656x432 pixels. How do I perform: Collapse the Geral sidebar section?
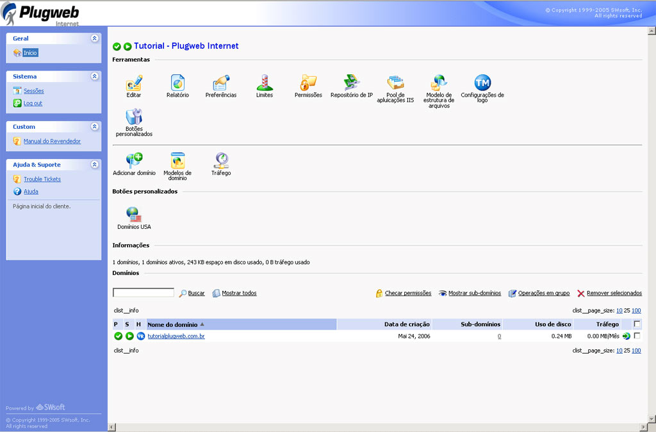tap(95, 38)
